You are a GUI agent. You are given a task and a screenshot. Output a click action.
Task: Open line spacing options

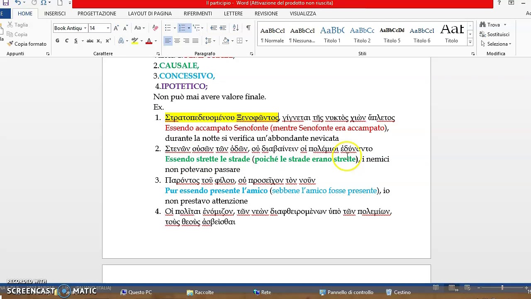click(209, 41)
